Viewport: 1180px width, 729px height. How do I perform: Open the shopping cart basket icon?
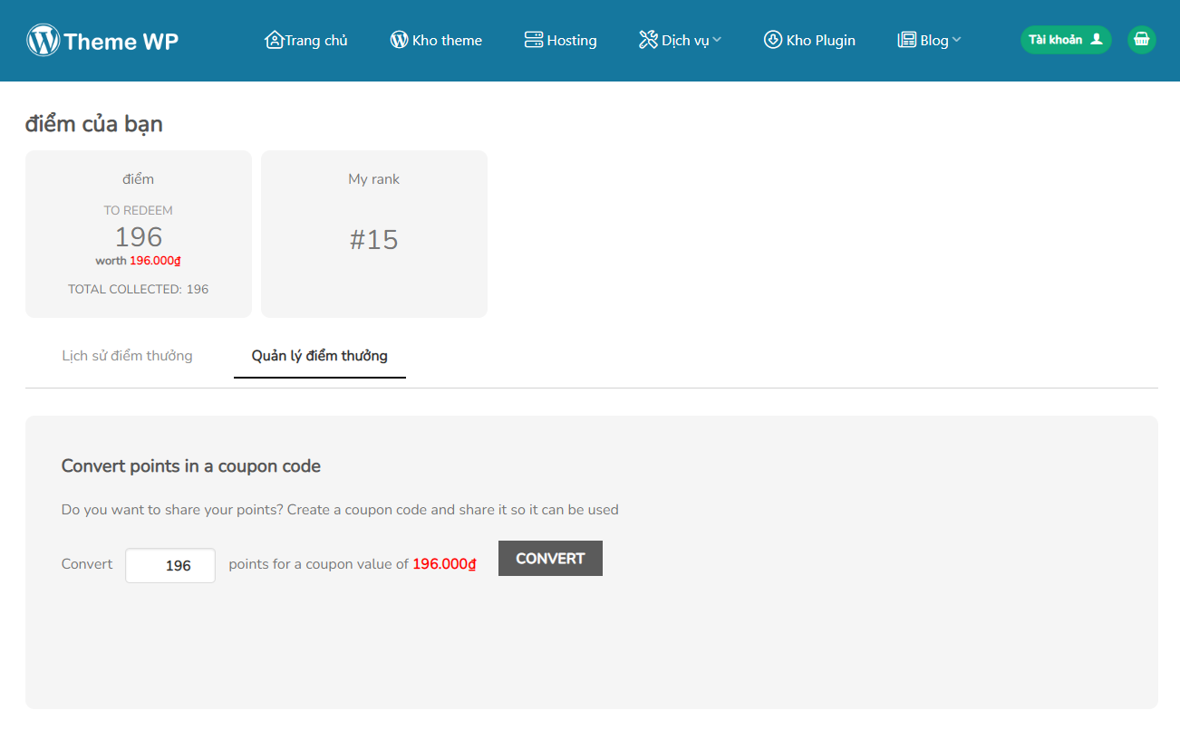point(1141,40)
